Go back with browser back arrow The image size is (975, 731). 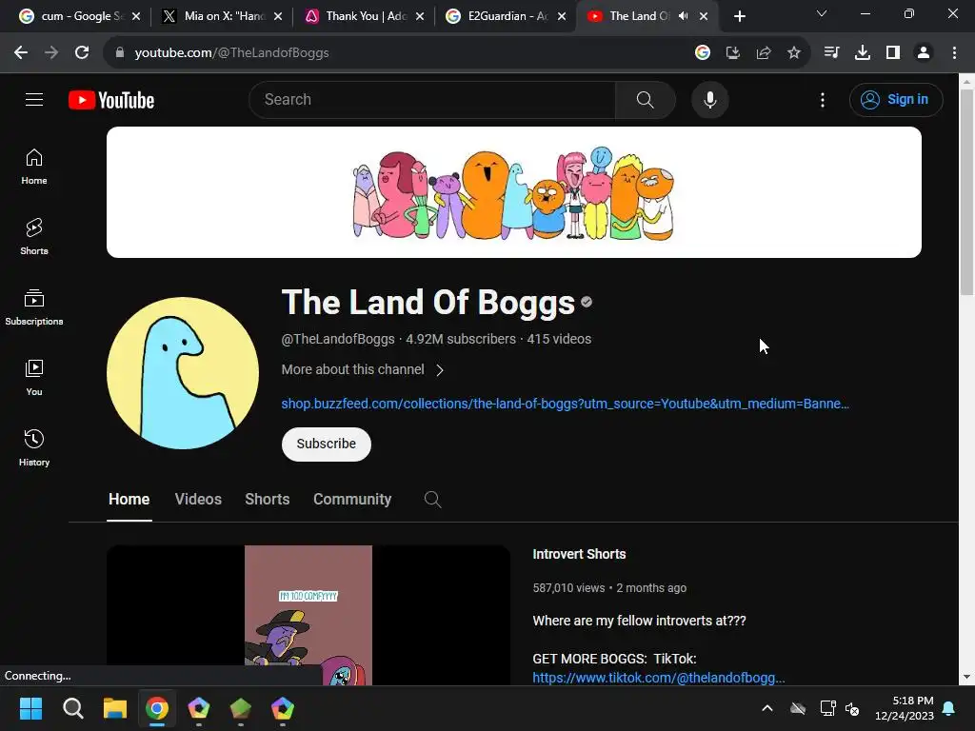pos(21,53)
